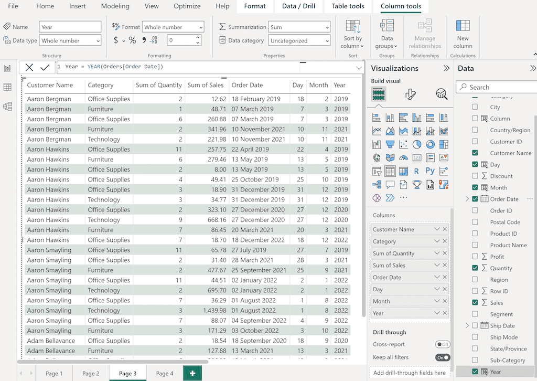The height and width of the screenshot is (381, 537).
Task: Click the New column button
Action: 463,35
